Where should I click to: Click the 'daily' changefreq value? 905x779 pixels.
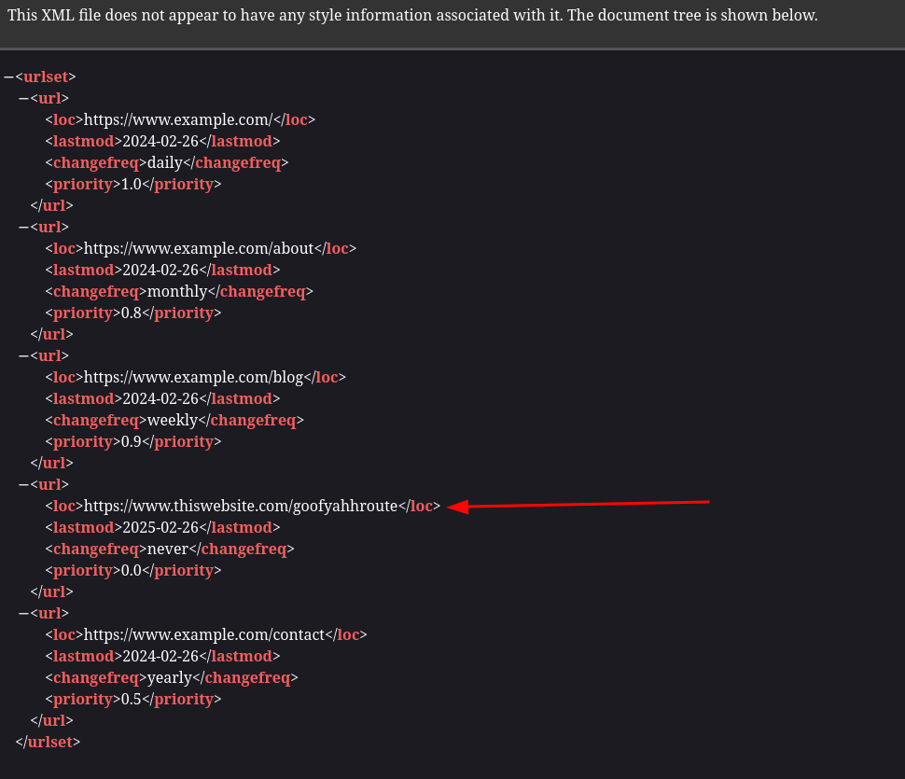165,163
